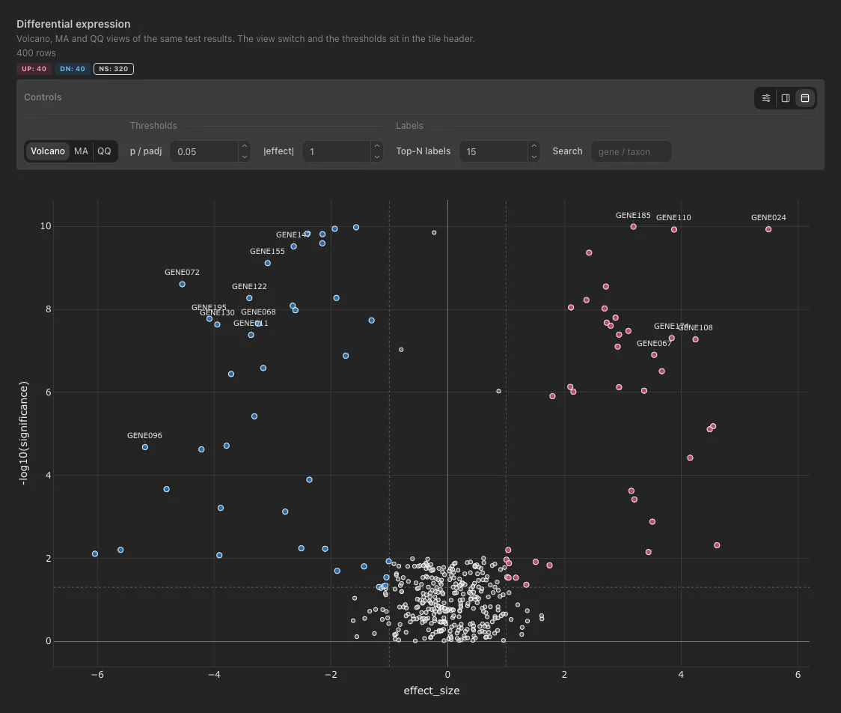Screen dimensions: 841x713
Task: Increase the Top-N labels count
Action: click(x=533, y=146)
